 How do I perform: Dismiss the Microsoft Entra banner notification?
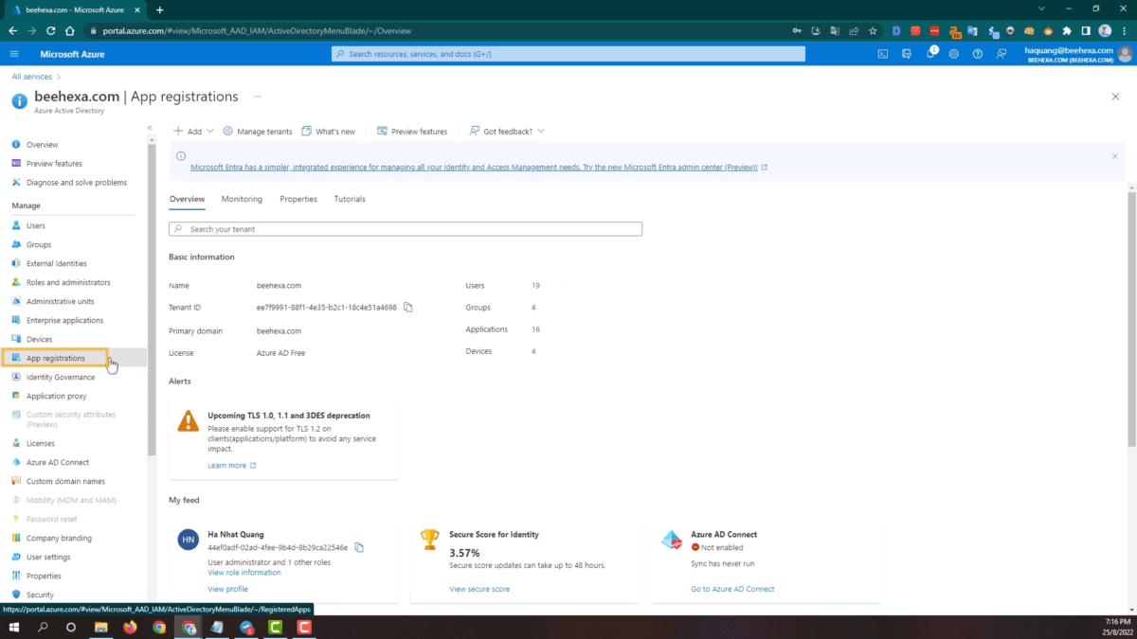(1114, 155)
